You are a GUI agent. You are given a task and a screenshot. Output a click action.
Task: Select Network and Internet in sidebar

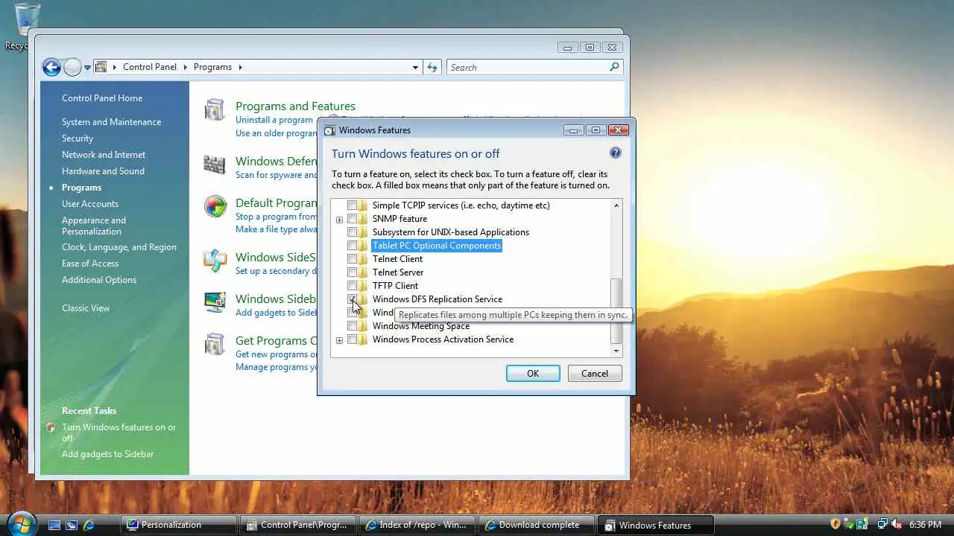[x=104, y=155]
